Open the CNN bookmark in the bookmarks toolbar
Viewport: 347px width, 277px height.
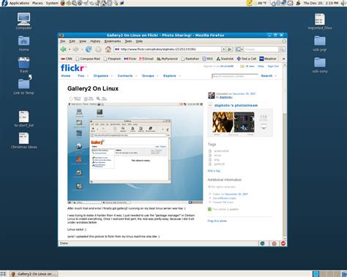pos(67,58)
